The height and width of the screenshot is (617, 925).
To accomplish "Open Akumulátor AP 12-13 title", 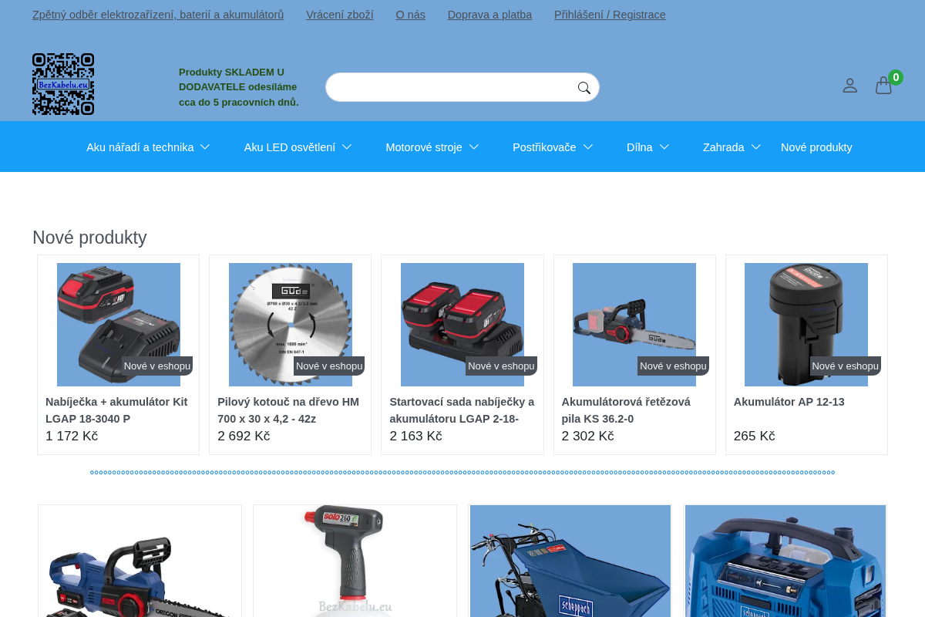I will [x=789, y=402].
